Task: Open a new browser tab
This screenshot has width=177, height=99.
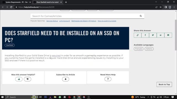Action: coord(66,2)
